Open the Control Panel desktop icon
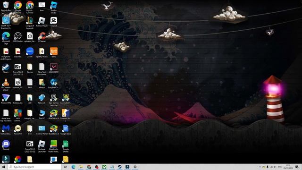302x170 pixels. (42, 130)
